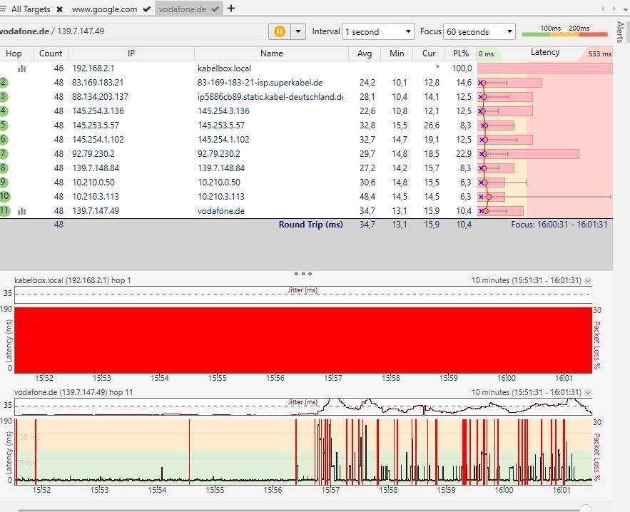630x512 pixels.
Task: Select IP 88.134.203.137 cell
Action: tap(100, 97)
